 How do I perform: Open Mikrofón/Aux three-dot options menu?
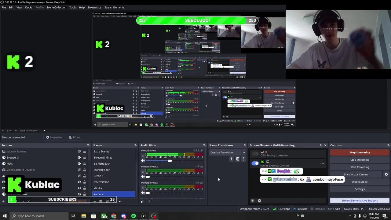click(143, 155)
